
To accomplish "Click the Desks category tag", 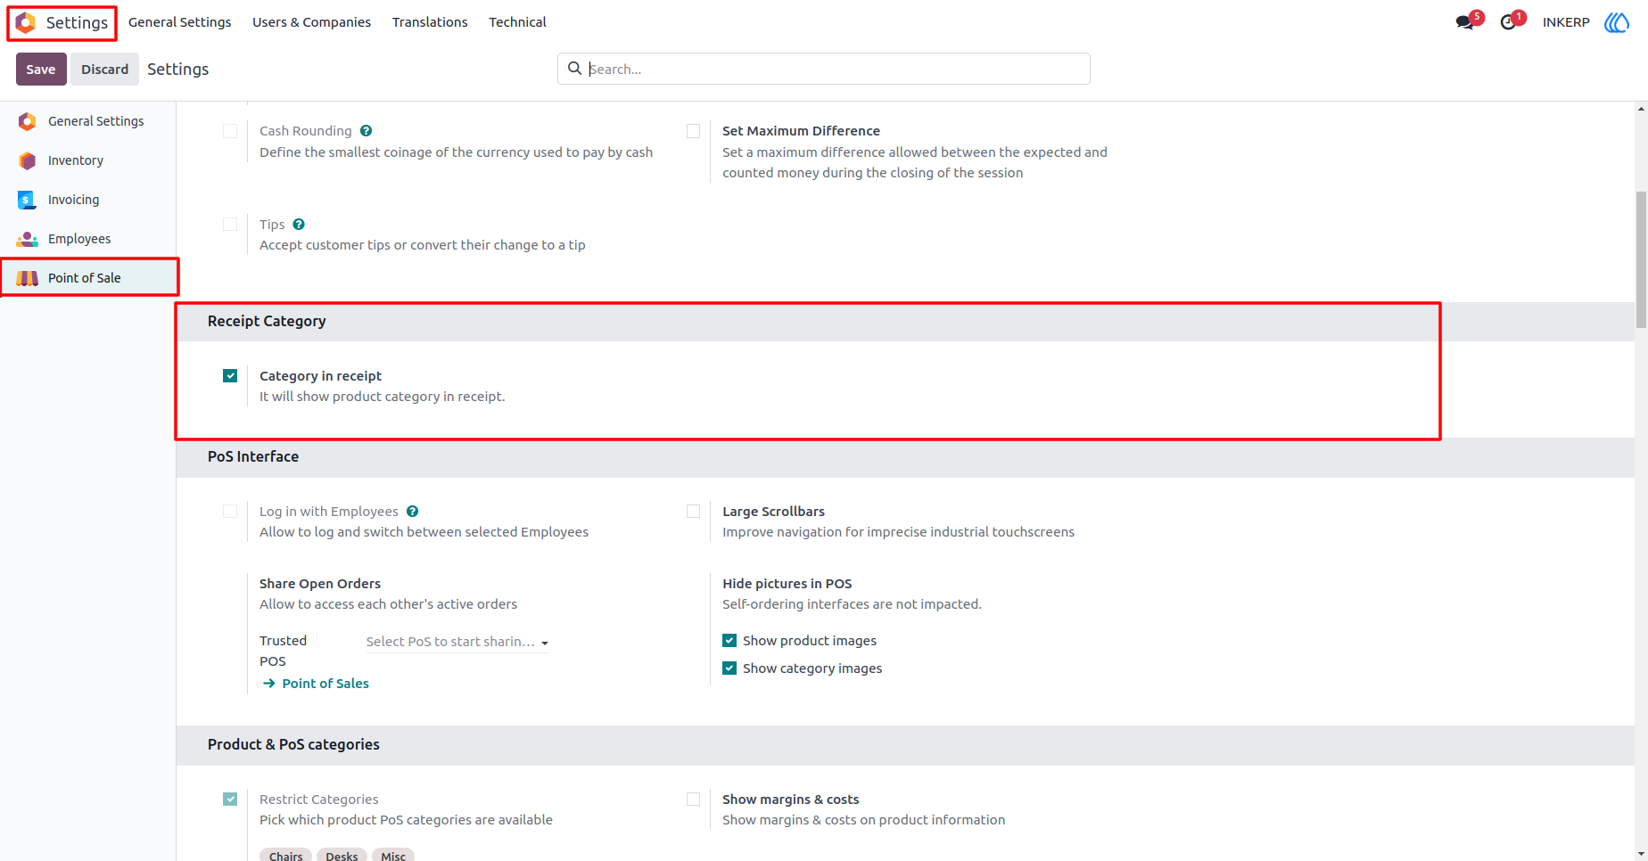I will click(x=342, y=856).
